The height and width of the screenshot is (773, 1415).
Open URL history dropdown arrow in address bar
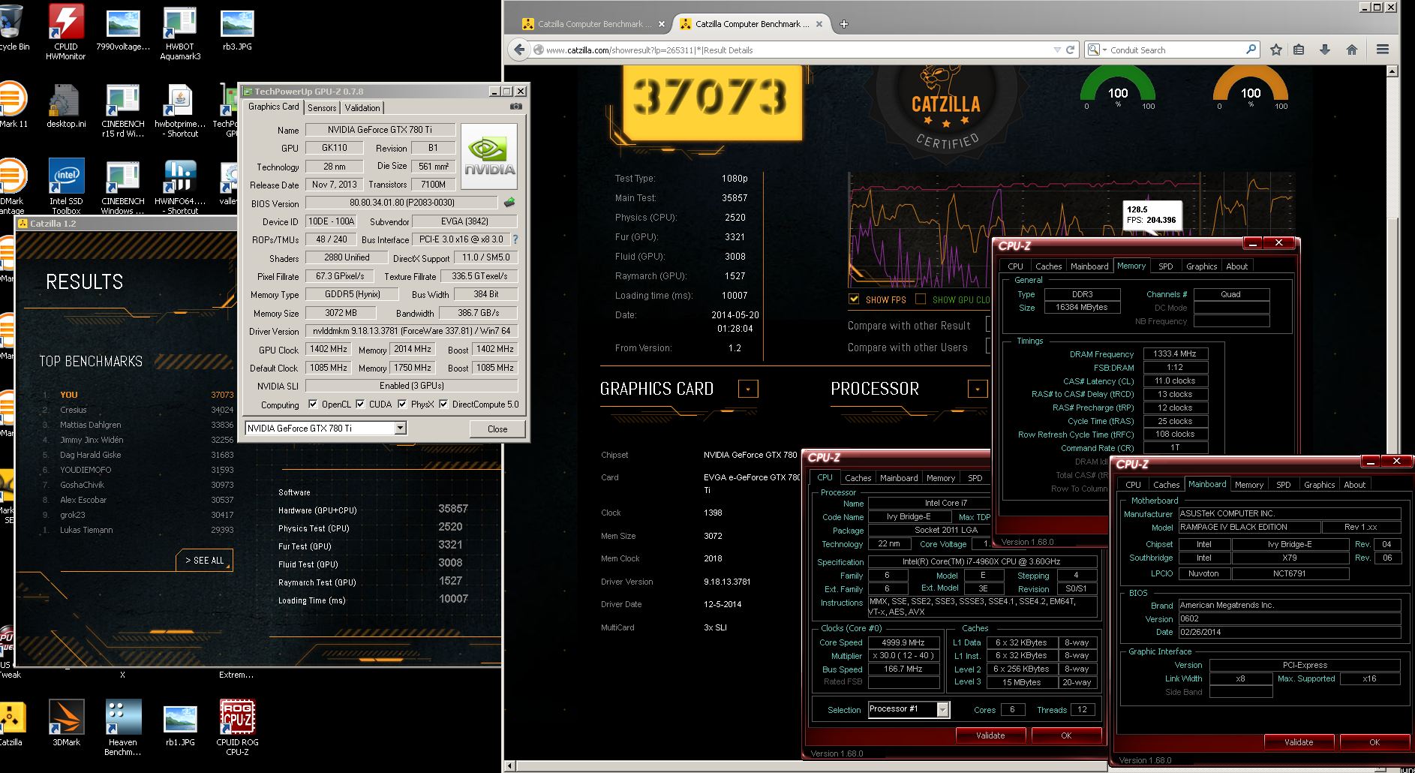tap(1057, 50)
